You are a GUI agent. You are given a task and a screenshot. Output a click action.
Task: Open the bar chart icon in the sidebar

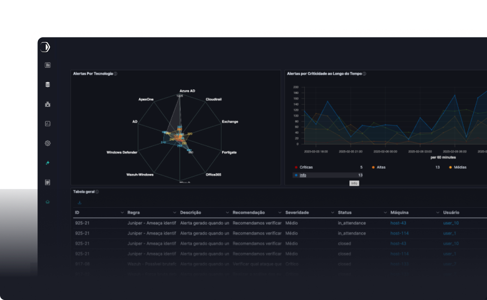[x=48, y=124]
